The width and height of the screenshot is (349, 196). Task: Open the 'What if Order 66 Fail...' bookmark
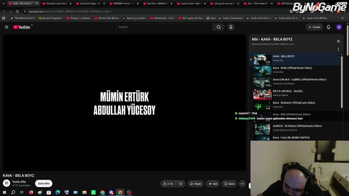pyautogui.click(x=107, y=18)
